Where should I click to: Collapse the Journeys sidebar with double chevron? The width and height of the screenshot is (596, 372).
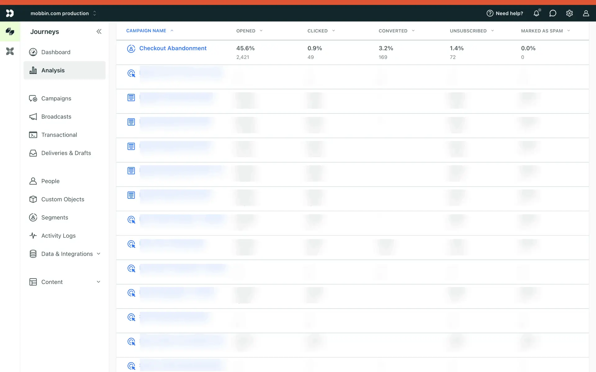coord(99,31)
